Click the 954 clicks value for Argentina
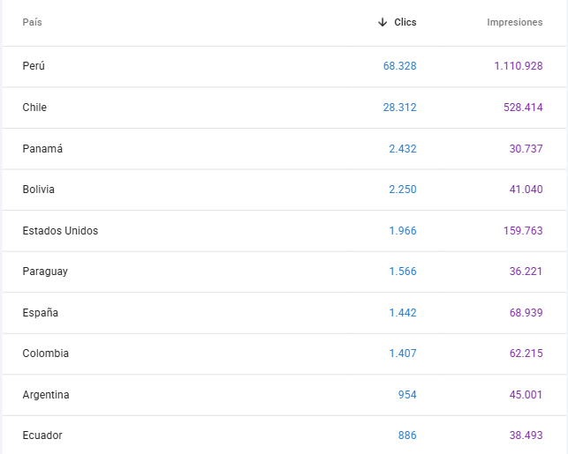Image resolution: width=568 pixels, height=454 pixels. click(x=407, y=395)
